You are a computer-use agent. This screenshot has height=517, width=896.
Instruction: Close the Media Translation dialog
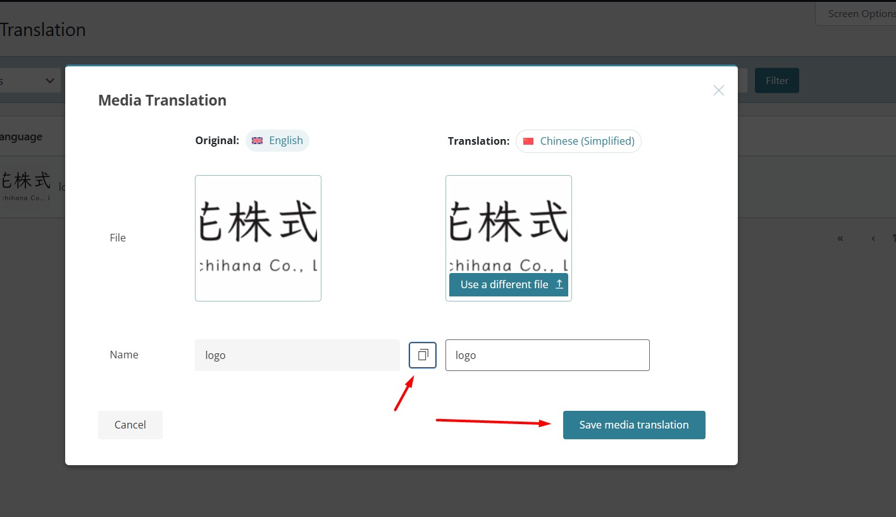[x=718, y=90]
